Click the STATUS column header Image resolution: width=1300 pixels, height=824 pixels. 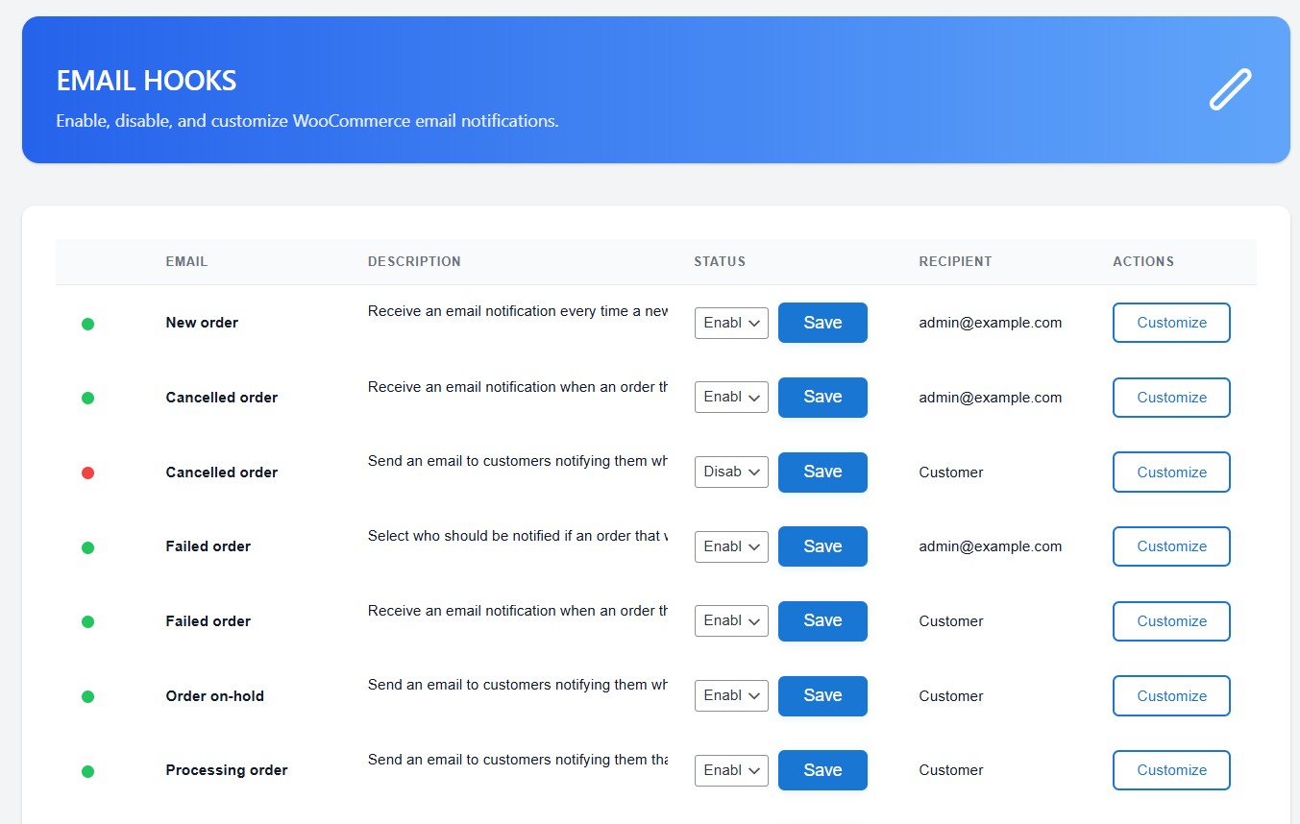pos(720,261)
